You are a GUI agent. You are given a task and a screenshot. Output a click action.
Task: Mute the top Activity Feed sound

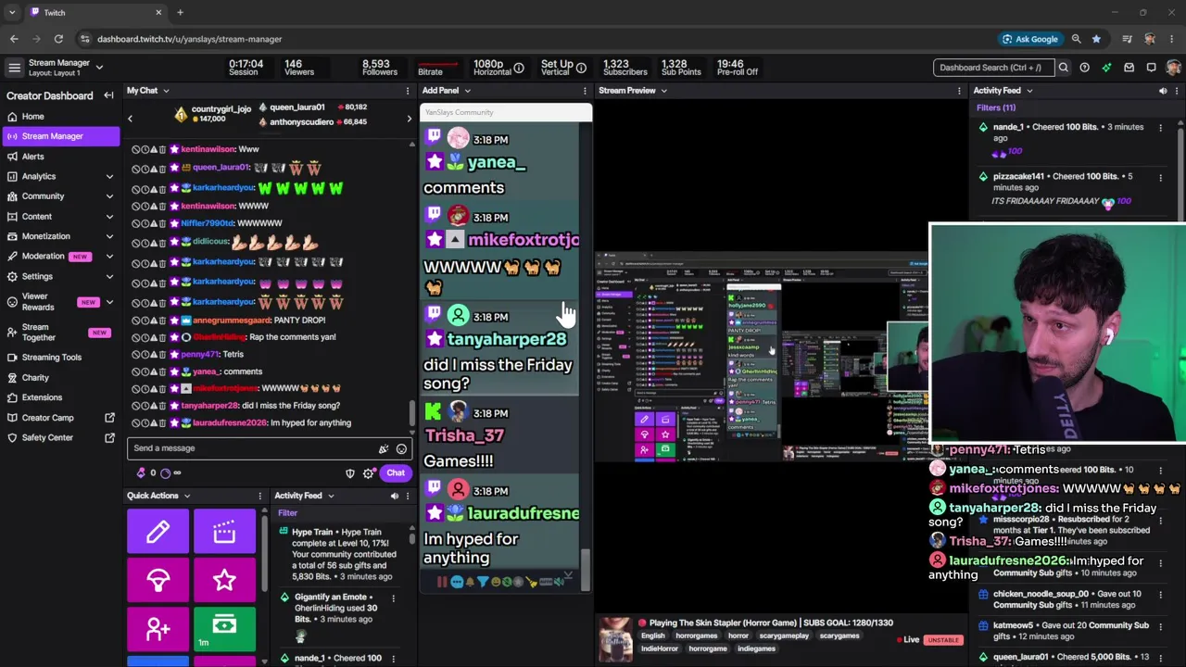pyautogui.click(x=1163, y=91)
